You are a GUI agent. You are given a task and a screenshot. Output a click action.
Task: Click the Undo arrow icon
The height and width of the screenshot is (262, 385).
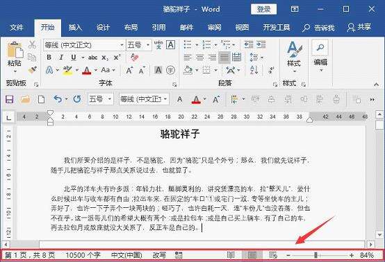point(58,99)
